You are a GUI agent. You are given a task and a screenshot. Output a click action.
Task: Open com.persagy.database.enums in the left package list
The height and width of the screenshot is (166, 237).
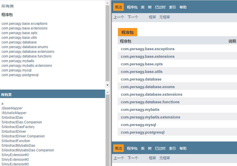point(25,47)
